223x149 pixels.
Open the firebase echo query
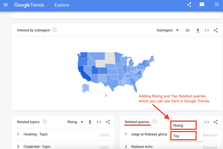(142, 146)
